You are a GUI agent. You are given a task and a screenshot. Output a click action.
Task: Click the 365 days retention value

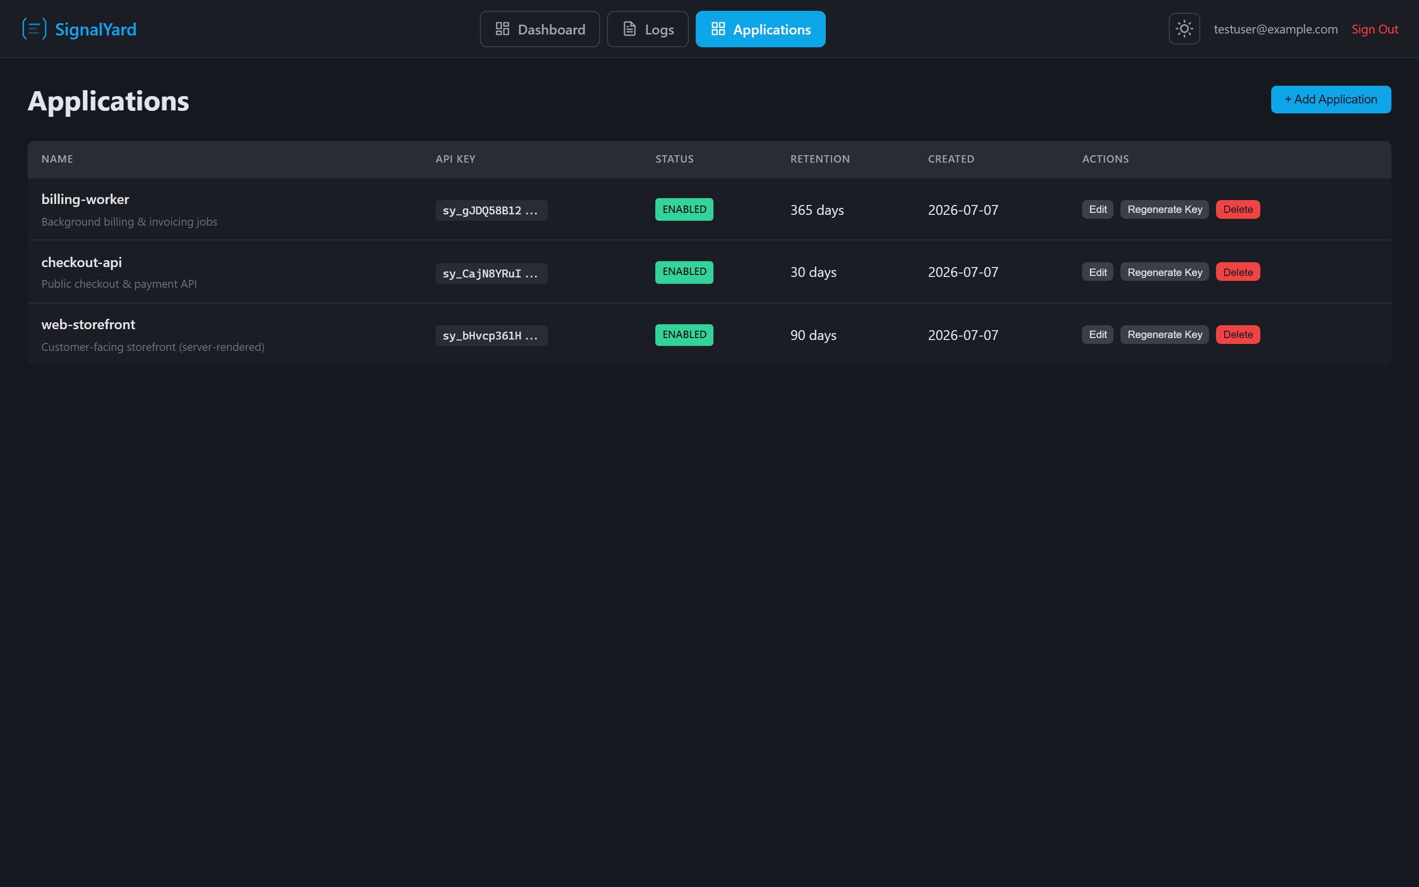817,210
